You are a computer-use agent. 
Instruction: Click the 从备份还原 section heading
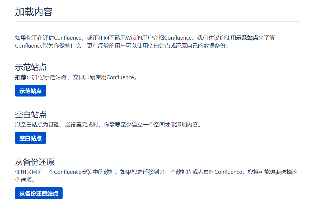[x=35, y=162]
